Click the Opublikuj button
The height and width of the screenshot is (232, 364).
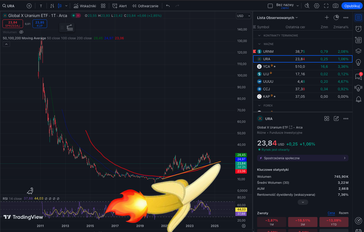point(352,6)
